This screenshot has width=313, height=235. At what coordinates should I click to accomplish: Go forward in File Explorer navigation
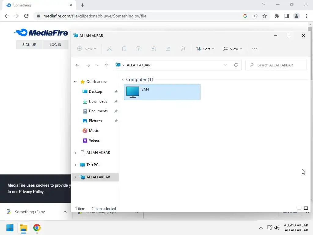click(x=88, y=65)
